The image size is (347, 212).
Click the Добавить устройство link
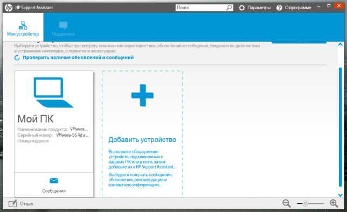click(x=142, y=140)
